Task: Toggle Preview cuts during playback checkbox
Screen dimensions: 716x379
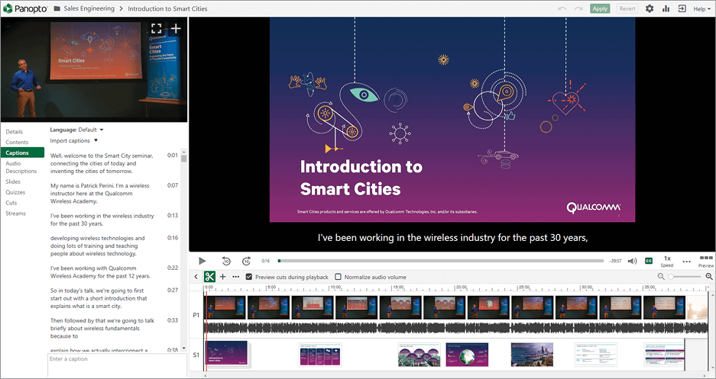Action: (x=249, y=277)
